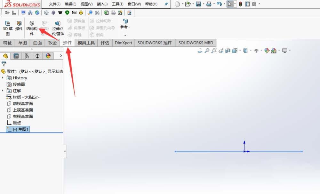Open the 插入 menu

[x=102, y=4]
